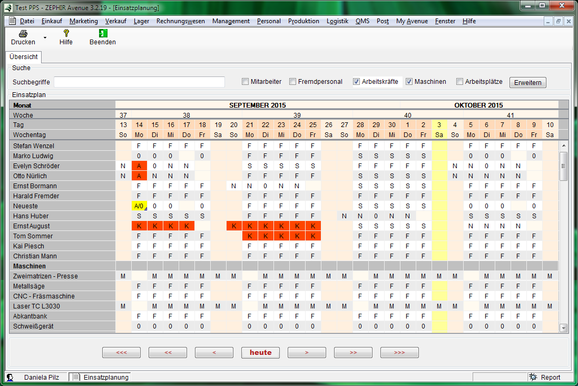This screenshot has height=386, width=578.
Task: Tick the Arbeitsplätze checkbox
Action: pos(459,82)
